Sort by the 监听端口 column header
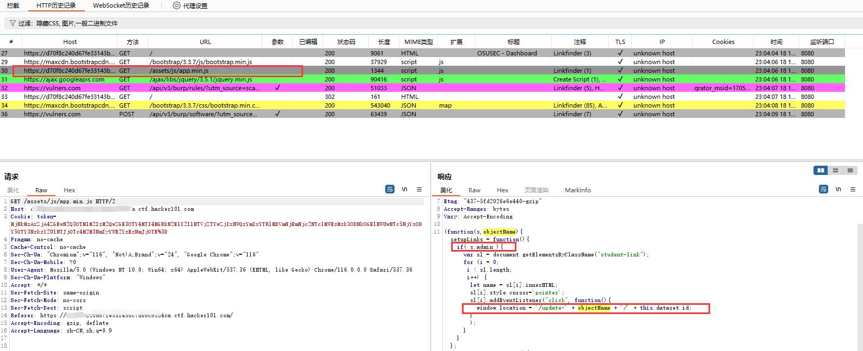 pos(822,42)
